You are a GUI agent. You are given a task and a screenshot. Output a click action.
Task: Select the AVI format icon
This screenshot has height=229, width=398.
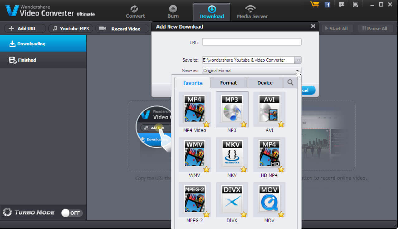pyautogui.click(x=269, y=109)
